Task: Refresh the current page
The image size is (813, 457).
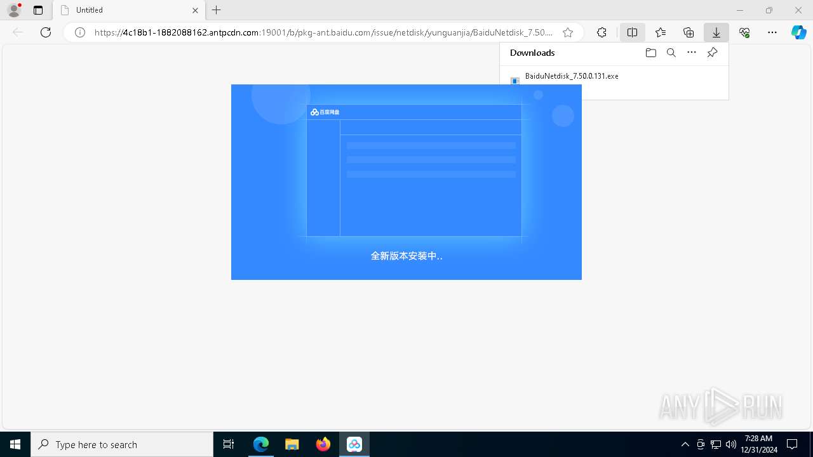Action: click(46, 32)
